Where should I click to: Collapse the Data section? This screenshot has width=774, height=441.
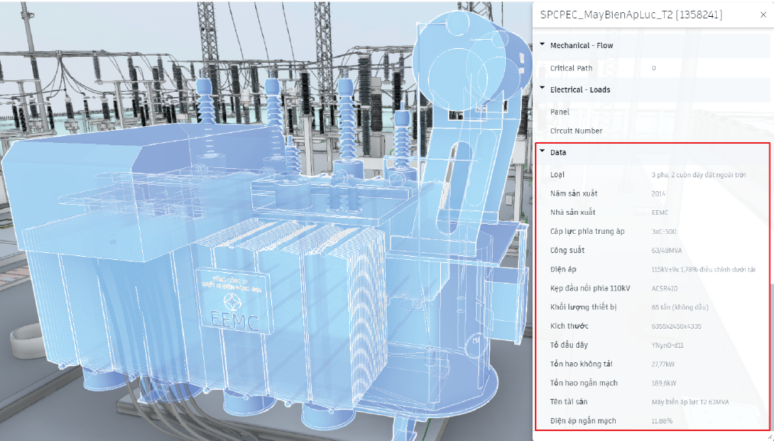[x=542, y=151]
